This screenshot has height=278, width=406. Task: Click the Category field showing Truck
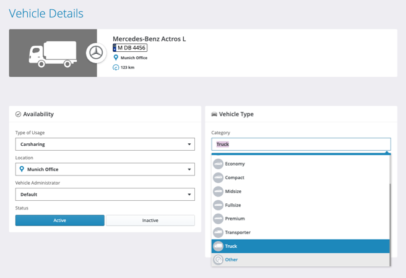301,144
